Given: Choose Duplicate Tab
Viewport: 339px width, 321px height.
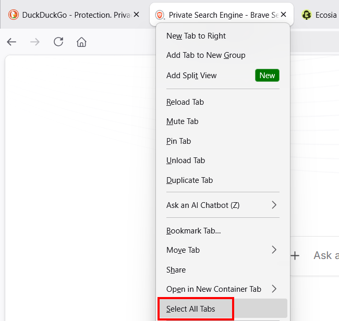Looking at the screenshot, I should tap(223, 180).
